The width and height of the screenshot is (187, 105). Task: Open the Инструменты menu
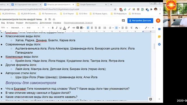[32, 23]
